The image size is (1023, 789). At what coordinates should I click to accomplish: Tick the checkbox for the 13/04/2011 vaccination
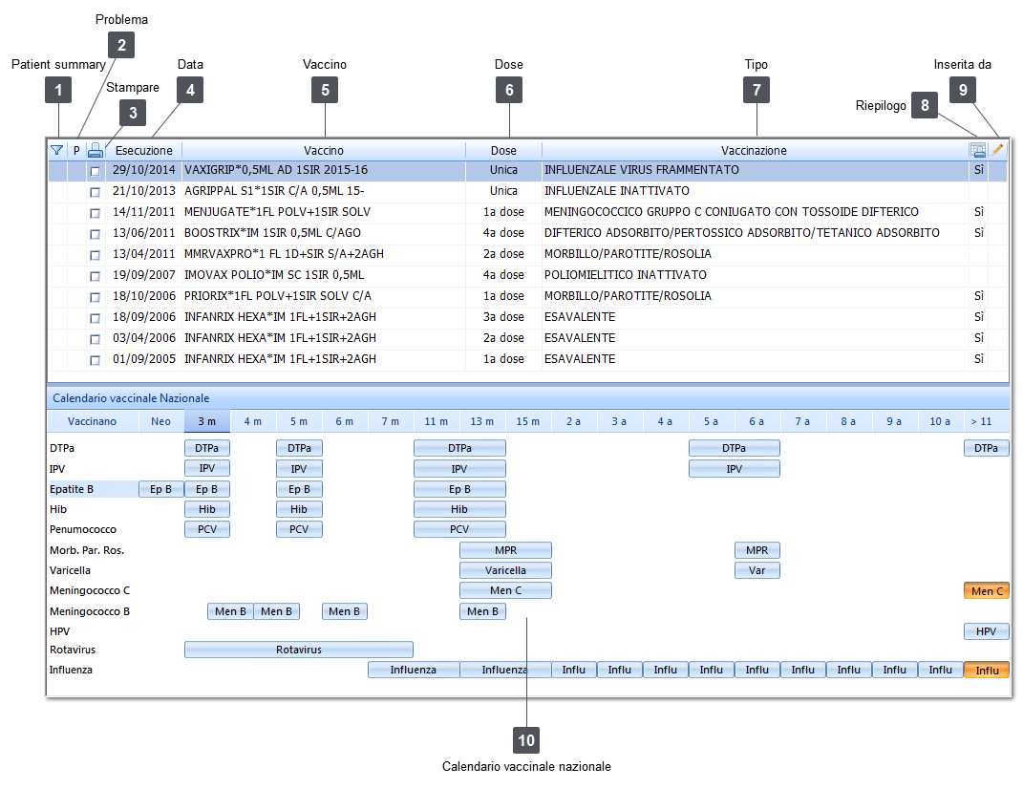(96, 255)
